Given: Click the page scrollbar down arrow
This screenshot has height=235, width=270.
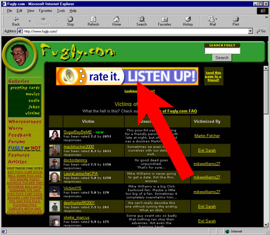Looking at the screenshot, I should 266,225.
